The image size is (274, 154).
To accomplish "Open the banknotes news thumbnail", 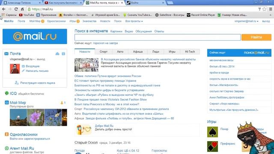I will coord(86,65).
